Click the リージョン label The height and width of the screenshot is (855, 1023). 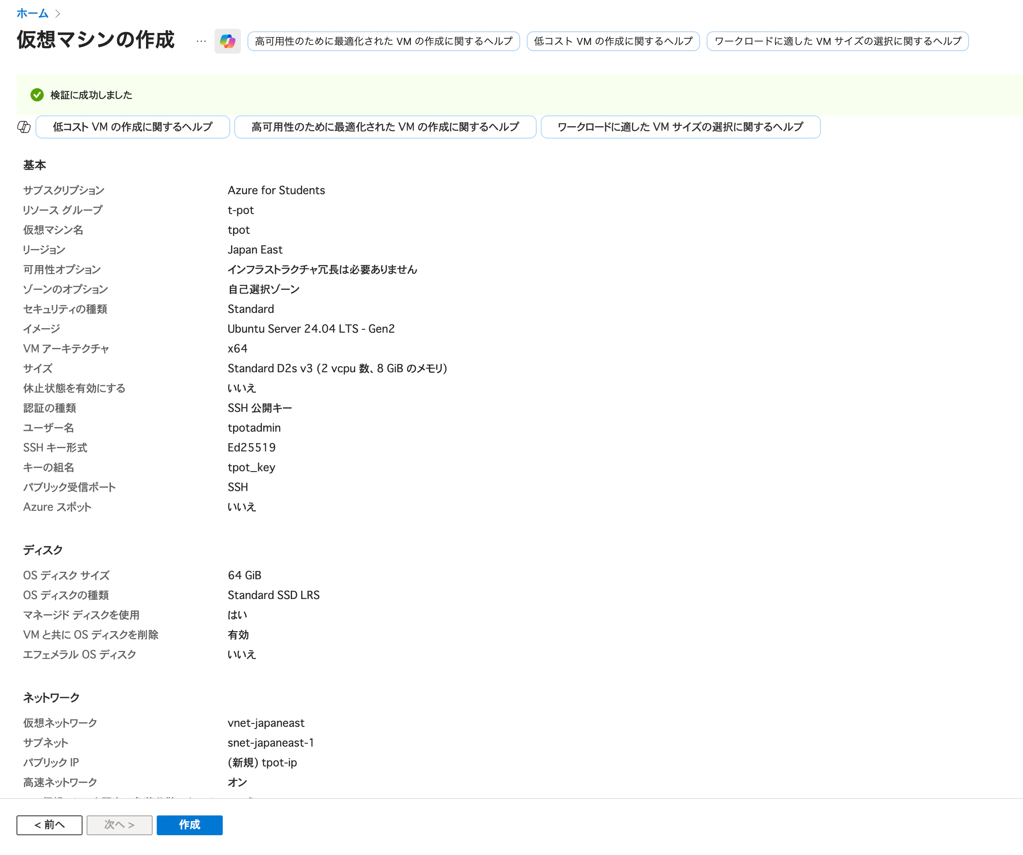click(x=44, y=250)
